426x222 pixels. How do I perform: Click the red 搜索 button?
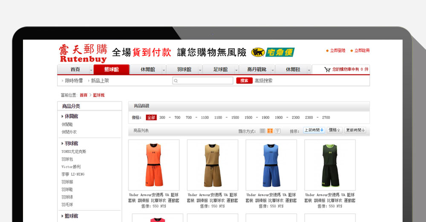point(244,81)
